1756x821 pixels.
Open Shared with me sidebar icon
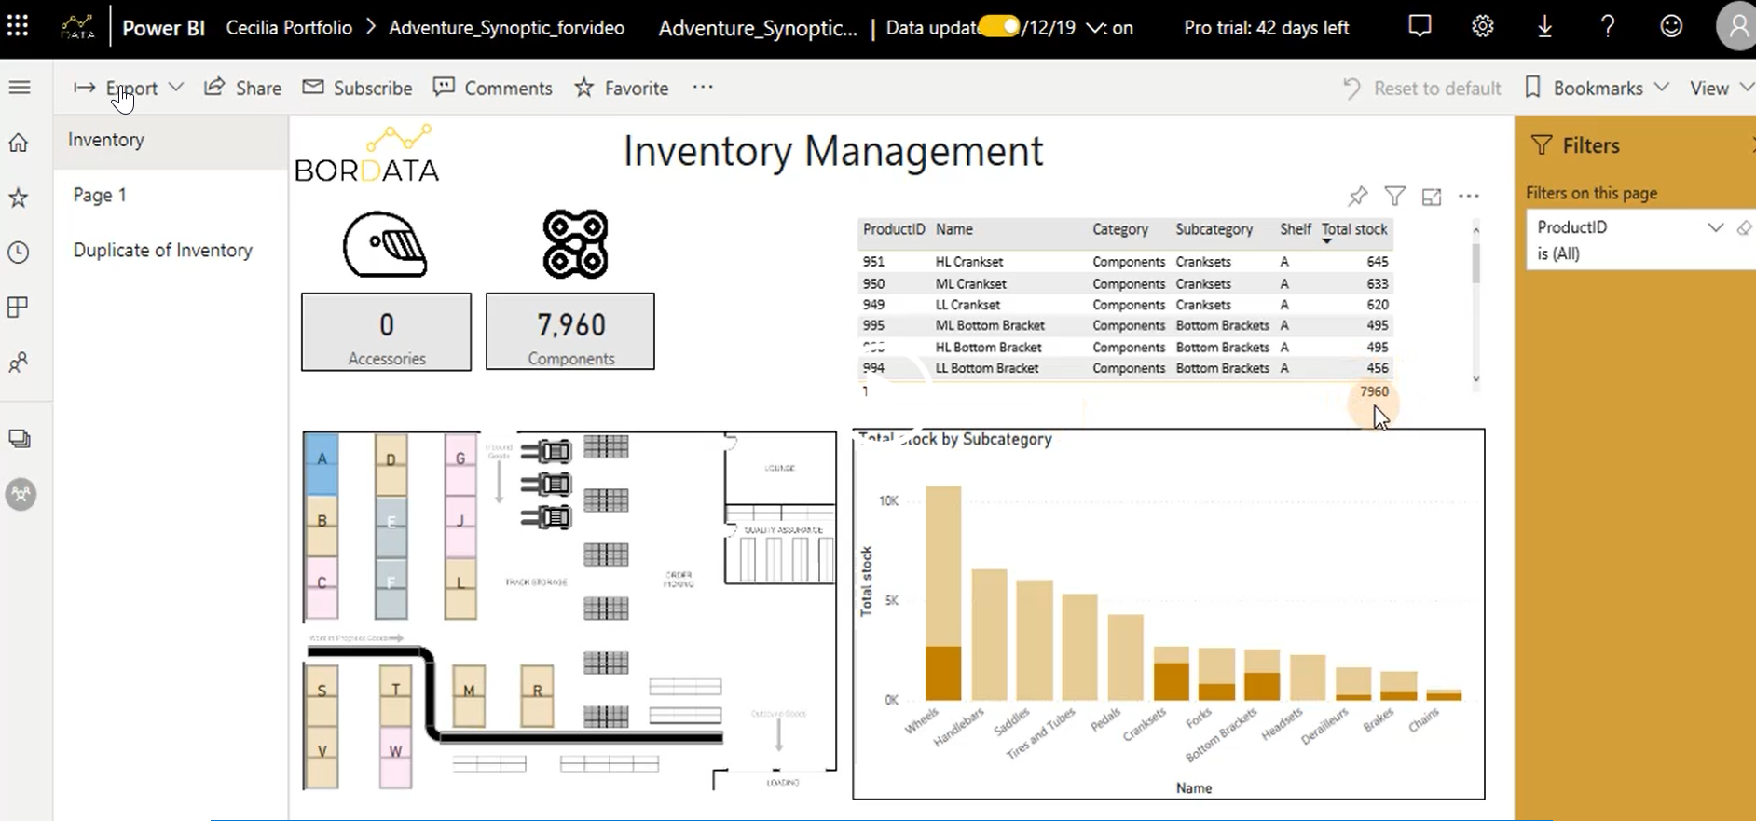[19, 363]
